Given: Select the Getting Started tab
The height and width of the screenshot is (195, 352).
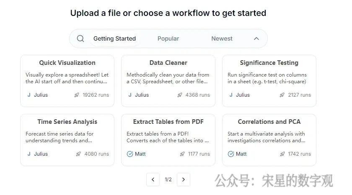Looking at the screenshot, I should (114, 38).
